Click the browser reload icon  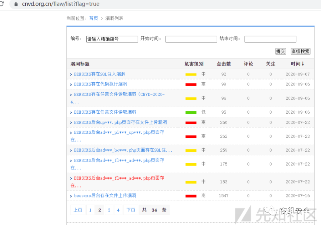tap(2, 4)
